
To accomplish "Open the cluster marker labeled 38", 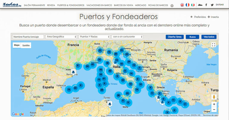I will coord(107,63).
